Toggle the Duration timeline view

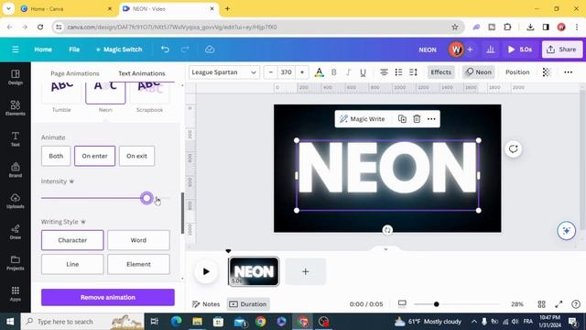(x=248, y=304)
